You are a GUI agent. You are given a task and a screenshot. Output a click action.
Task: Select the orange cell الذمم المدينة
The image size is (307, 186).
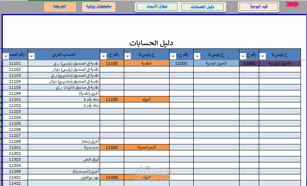(x=147, y=147)
